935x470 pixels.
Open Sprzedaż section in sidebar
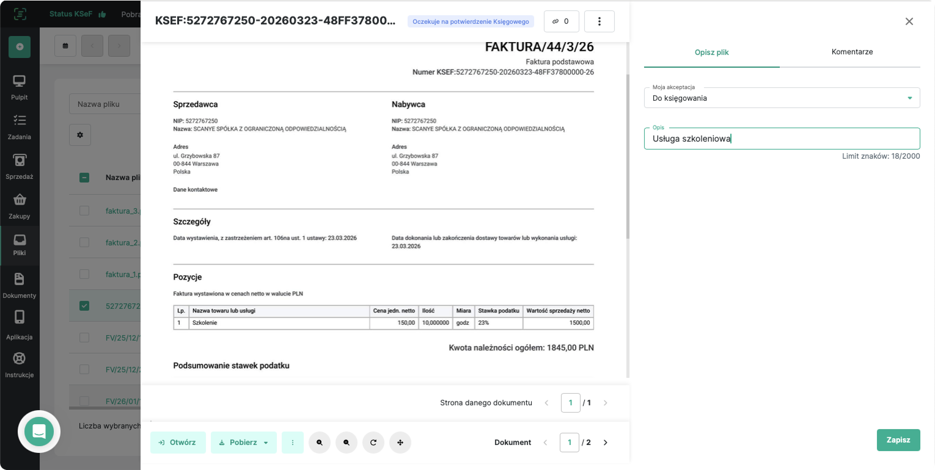[20, 167]
